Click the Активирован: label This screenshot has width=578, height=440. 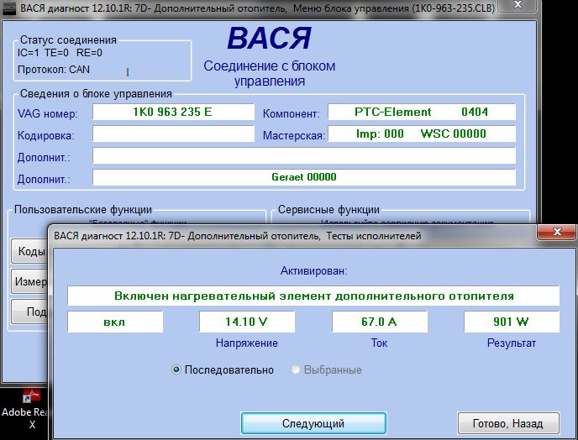click(313, 271)
